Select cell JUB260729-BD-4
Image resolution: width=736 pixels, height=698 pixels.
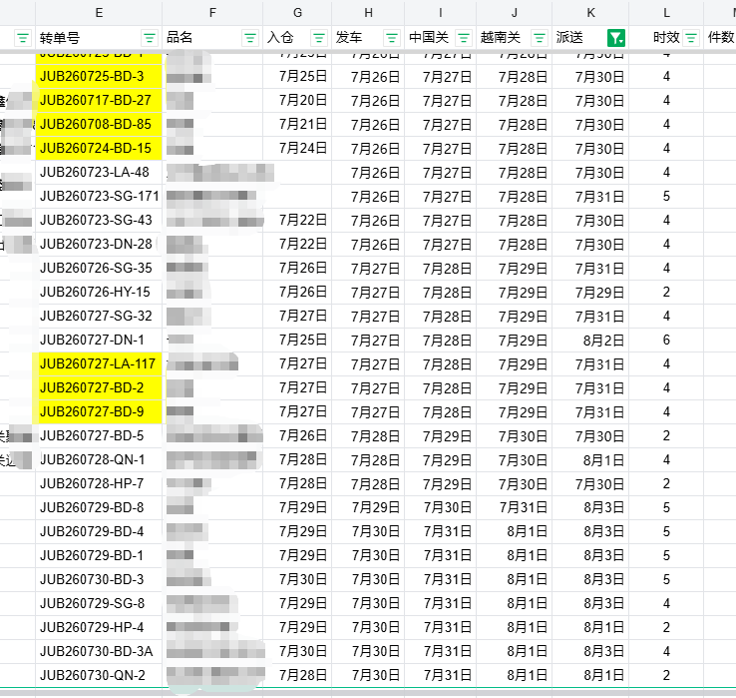[99, 531]
